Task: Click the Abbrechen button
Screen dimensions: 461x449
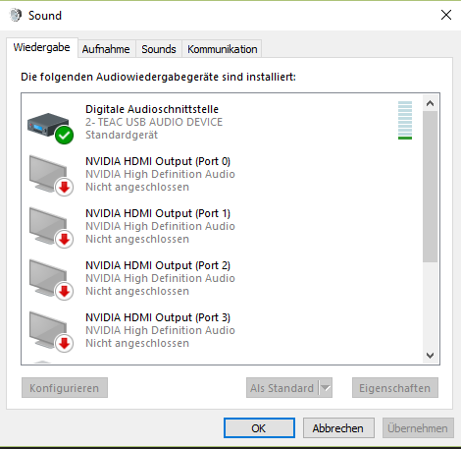Action: [x=338, y=428]
